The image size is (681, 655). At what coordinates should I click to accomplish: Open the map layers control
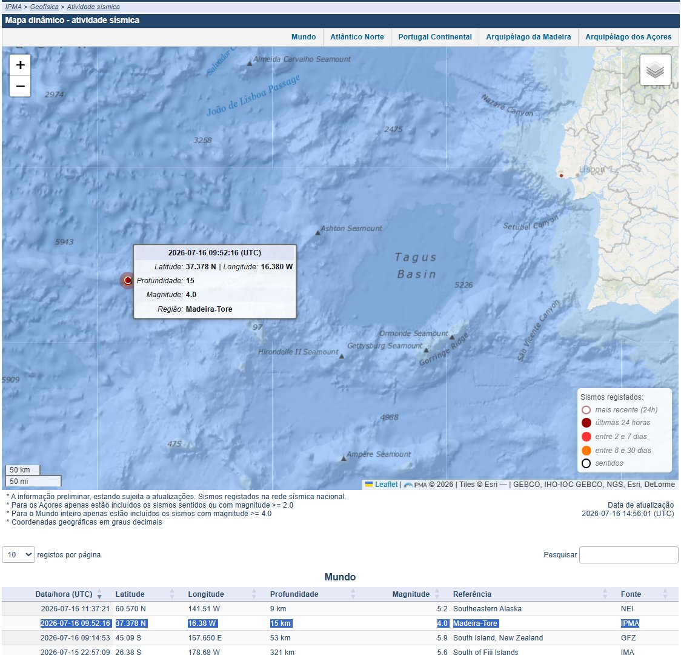(655, 70)
